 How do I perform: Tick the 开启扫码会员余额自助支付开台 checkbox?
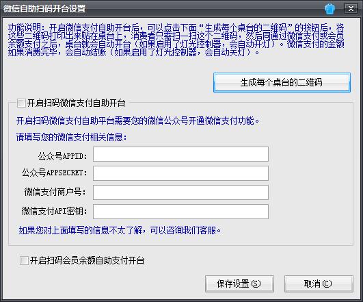(x=24, y=260)
